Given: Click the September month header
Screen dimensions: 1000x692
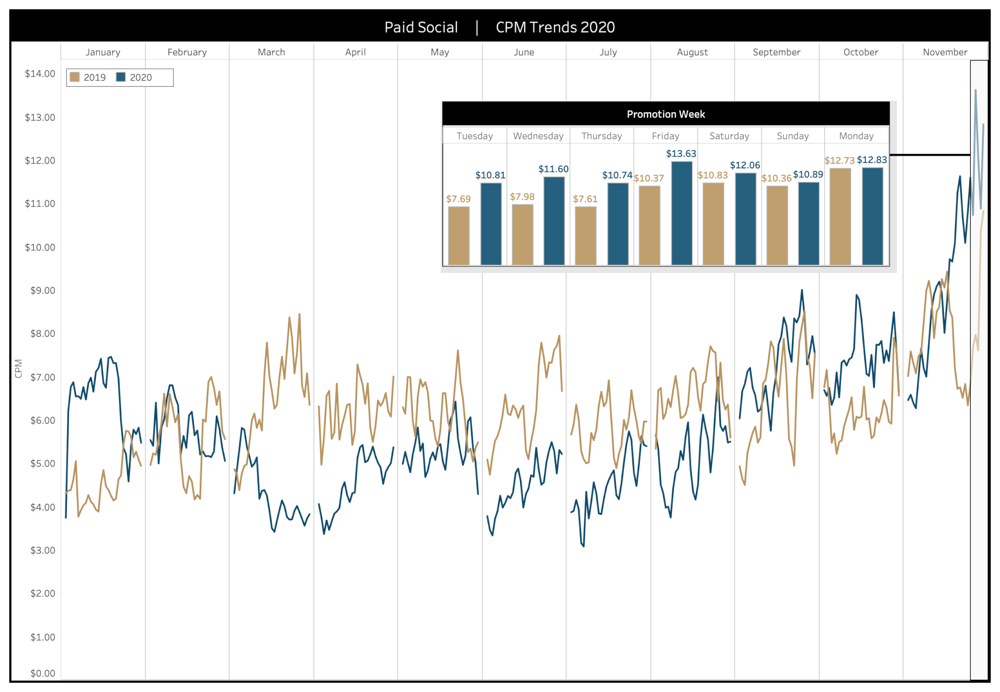Looking at the screenshot, I should pyautogui.click(x=776, y=52).
